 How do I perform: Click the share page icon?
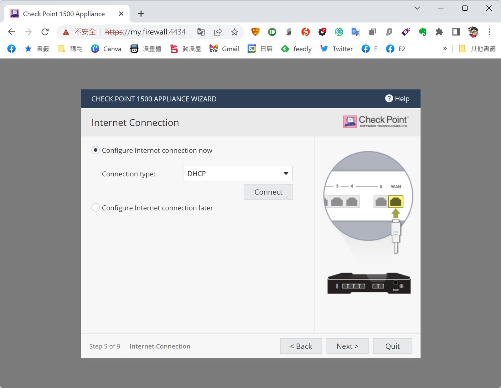(x=218, y=32)
